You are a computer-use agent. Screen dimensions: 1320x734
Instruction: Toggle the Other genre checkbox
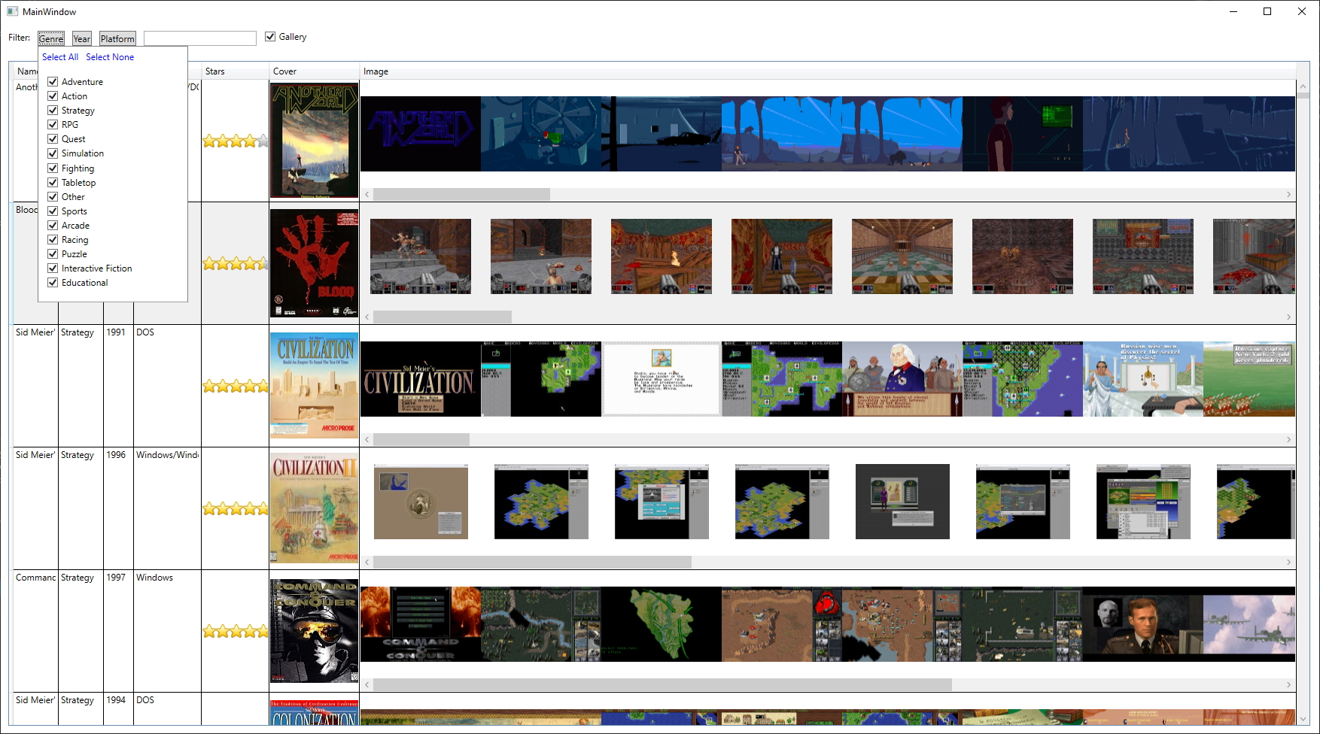coord(53,196)
